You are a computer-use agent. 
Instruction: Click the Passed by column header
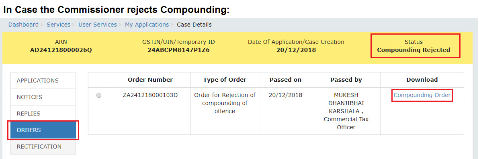click(346, 80)
